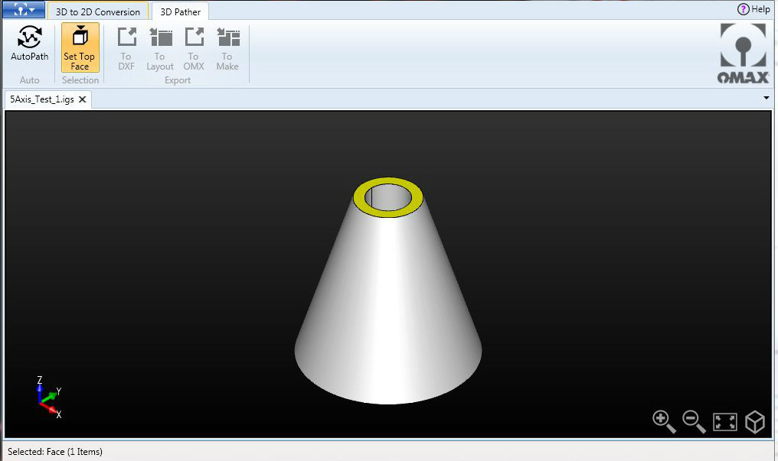The height and width of the screenshot is (461, 778).
Task: Select the cone's outer side surface
Action: pyautogui.click(x=388, y=307)
